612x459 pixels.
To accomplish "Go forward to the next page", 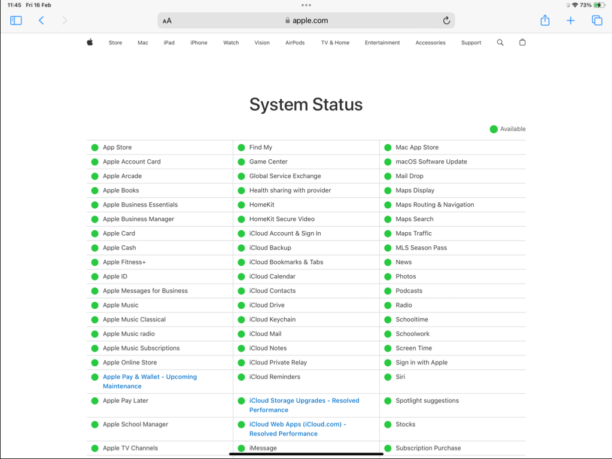I will 65,20.
